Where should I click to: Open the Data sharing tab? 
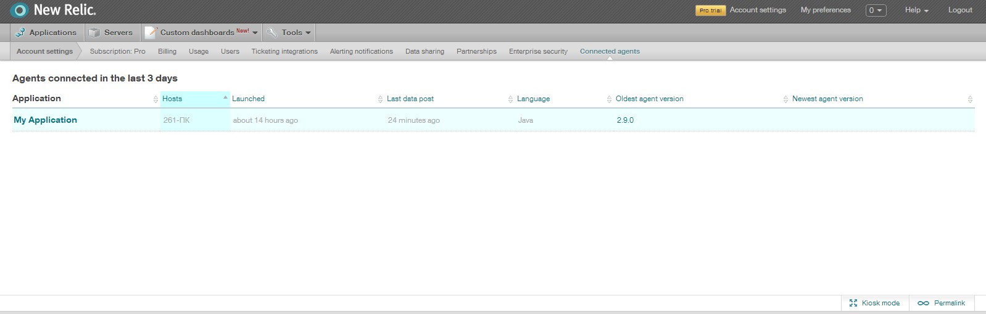coord(425,51)
